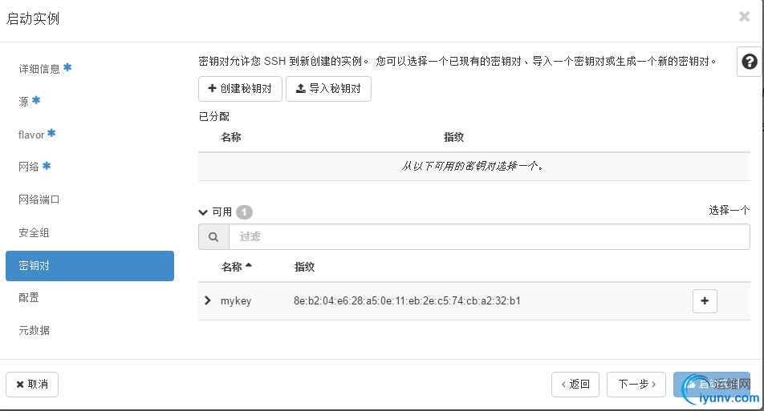Click the mykey fingerprint value
Image resolution: width=764 pixels, height=411 pixels.
point(407,301)
